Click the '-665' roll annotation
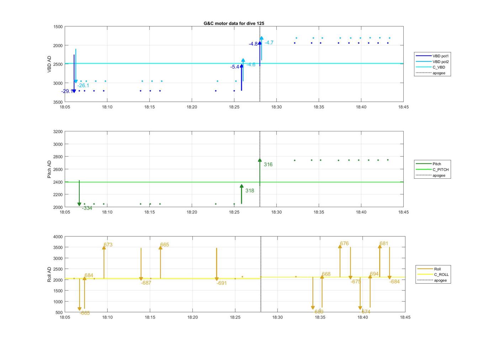The height and width of the screenshot is (351, 498). 85,313
